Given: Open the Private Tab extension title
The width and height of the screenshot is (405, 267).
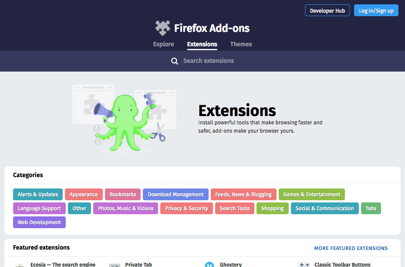Looking at the screenshot, I should click(138, 264).
